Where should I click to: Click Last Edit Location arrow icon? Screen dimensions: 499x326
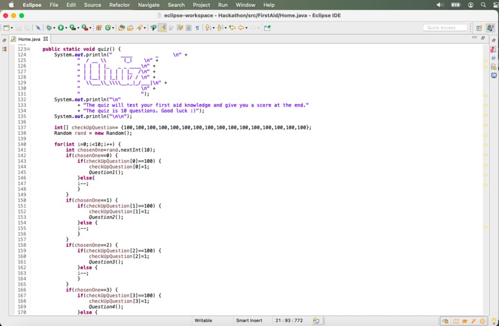232,28
